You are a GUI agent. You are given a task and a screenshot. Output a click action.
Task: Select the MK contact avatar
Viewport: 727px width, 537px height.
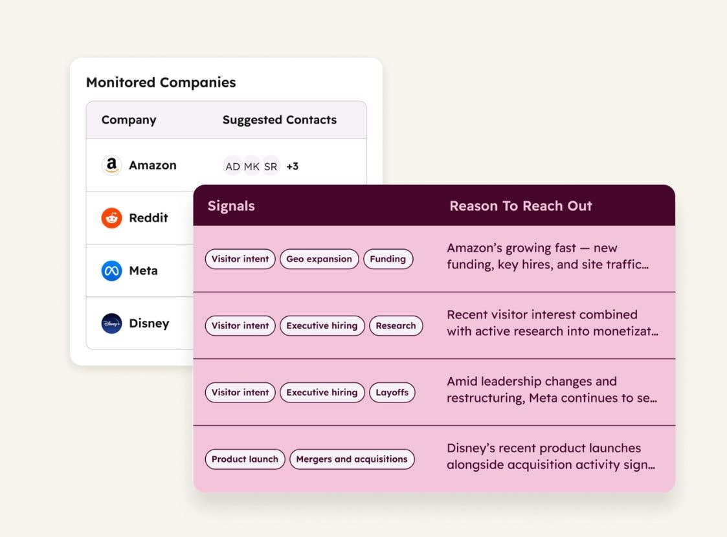tap(251, 166)
